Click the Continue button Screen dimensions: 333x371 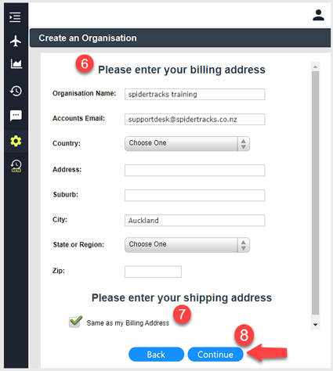click(x=215, y=355)
